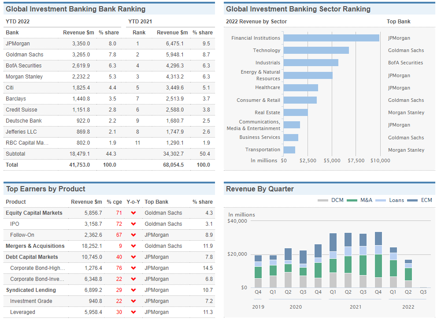Screen dimensions: 441x321
Task: Click the YTD 2022 column group header
Action: pos(18,22)
